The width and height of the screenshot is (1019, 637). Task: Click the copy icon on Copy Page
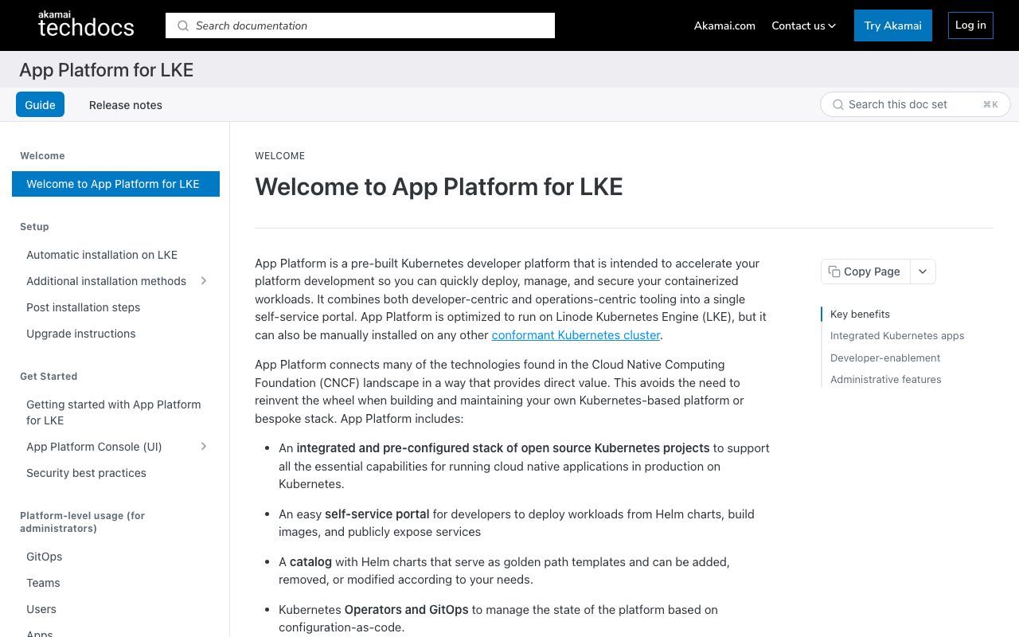click(834, 272)
